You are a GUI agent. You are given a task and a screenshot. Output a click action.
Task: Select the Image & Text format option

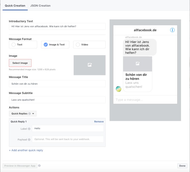pyautogui.click(x=55, y=44)
